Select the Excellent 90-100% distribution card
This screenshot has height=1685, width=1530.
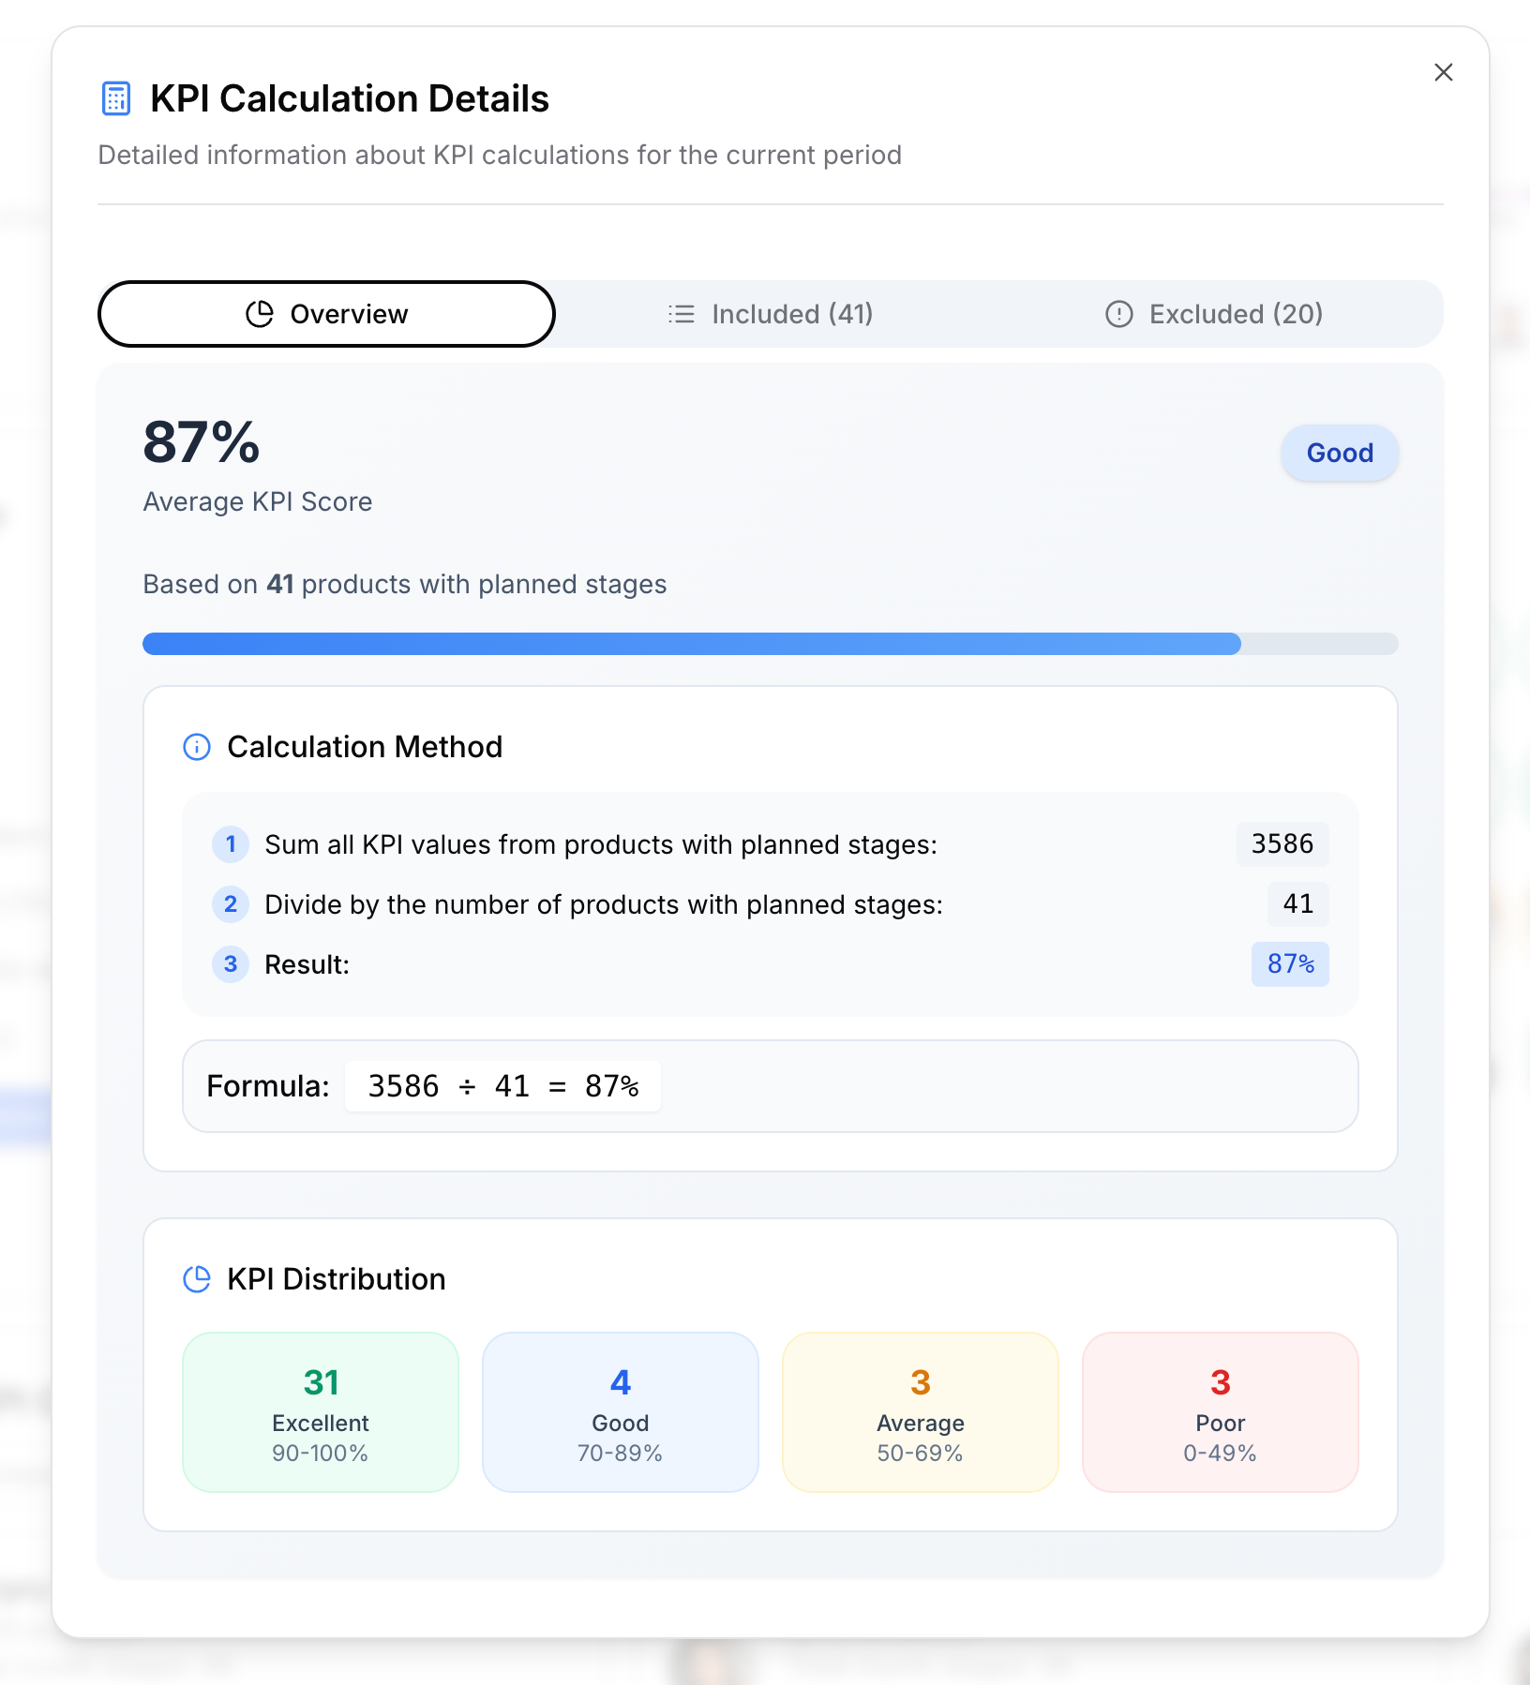[x=321, y=1412]
